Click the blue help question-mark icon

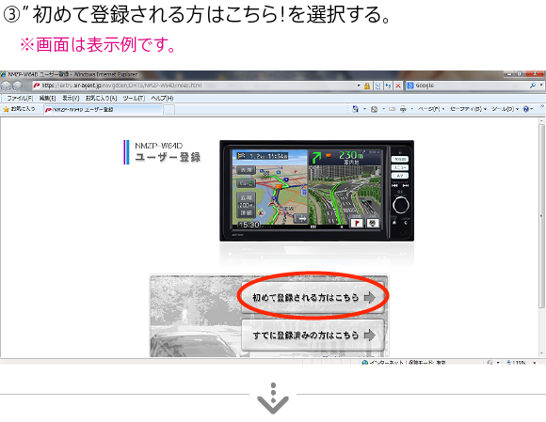[x=526, y=109]
